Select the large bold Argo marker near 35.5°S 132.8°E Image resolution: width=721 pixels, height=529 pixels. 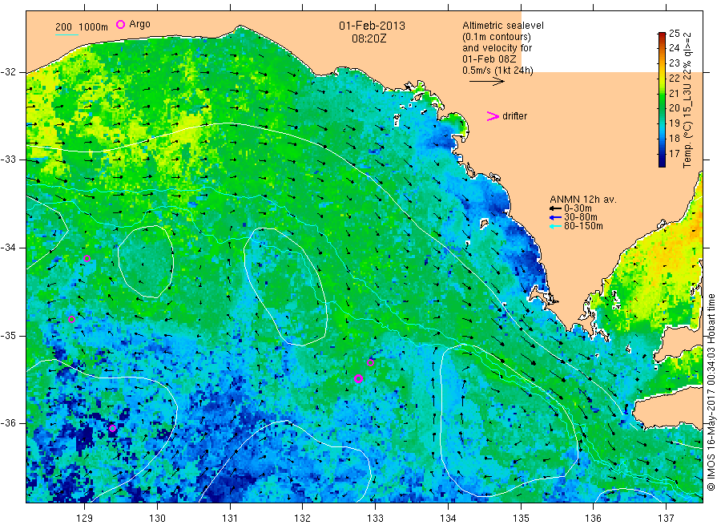tap(359, 379)
